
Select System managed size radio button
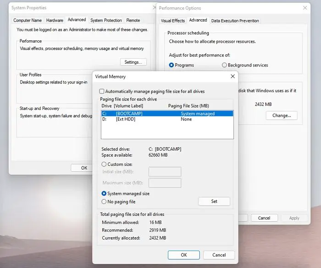[x=104, y=193]
